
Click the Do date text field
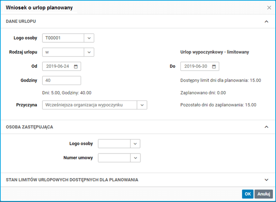[196, 66]
